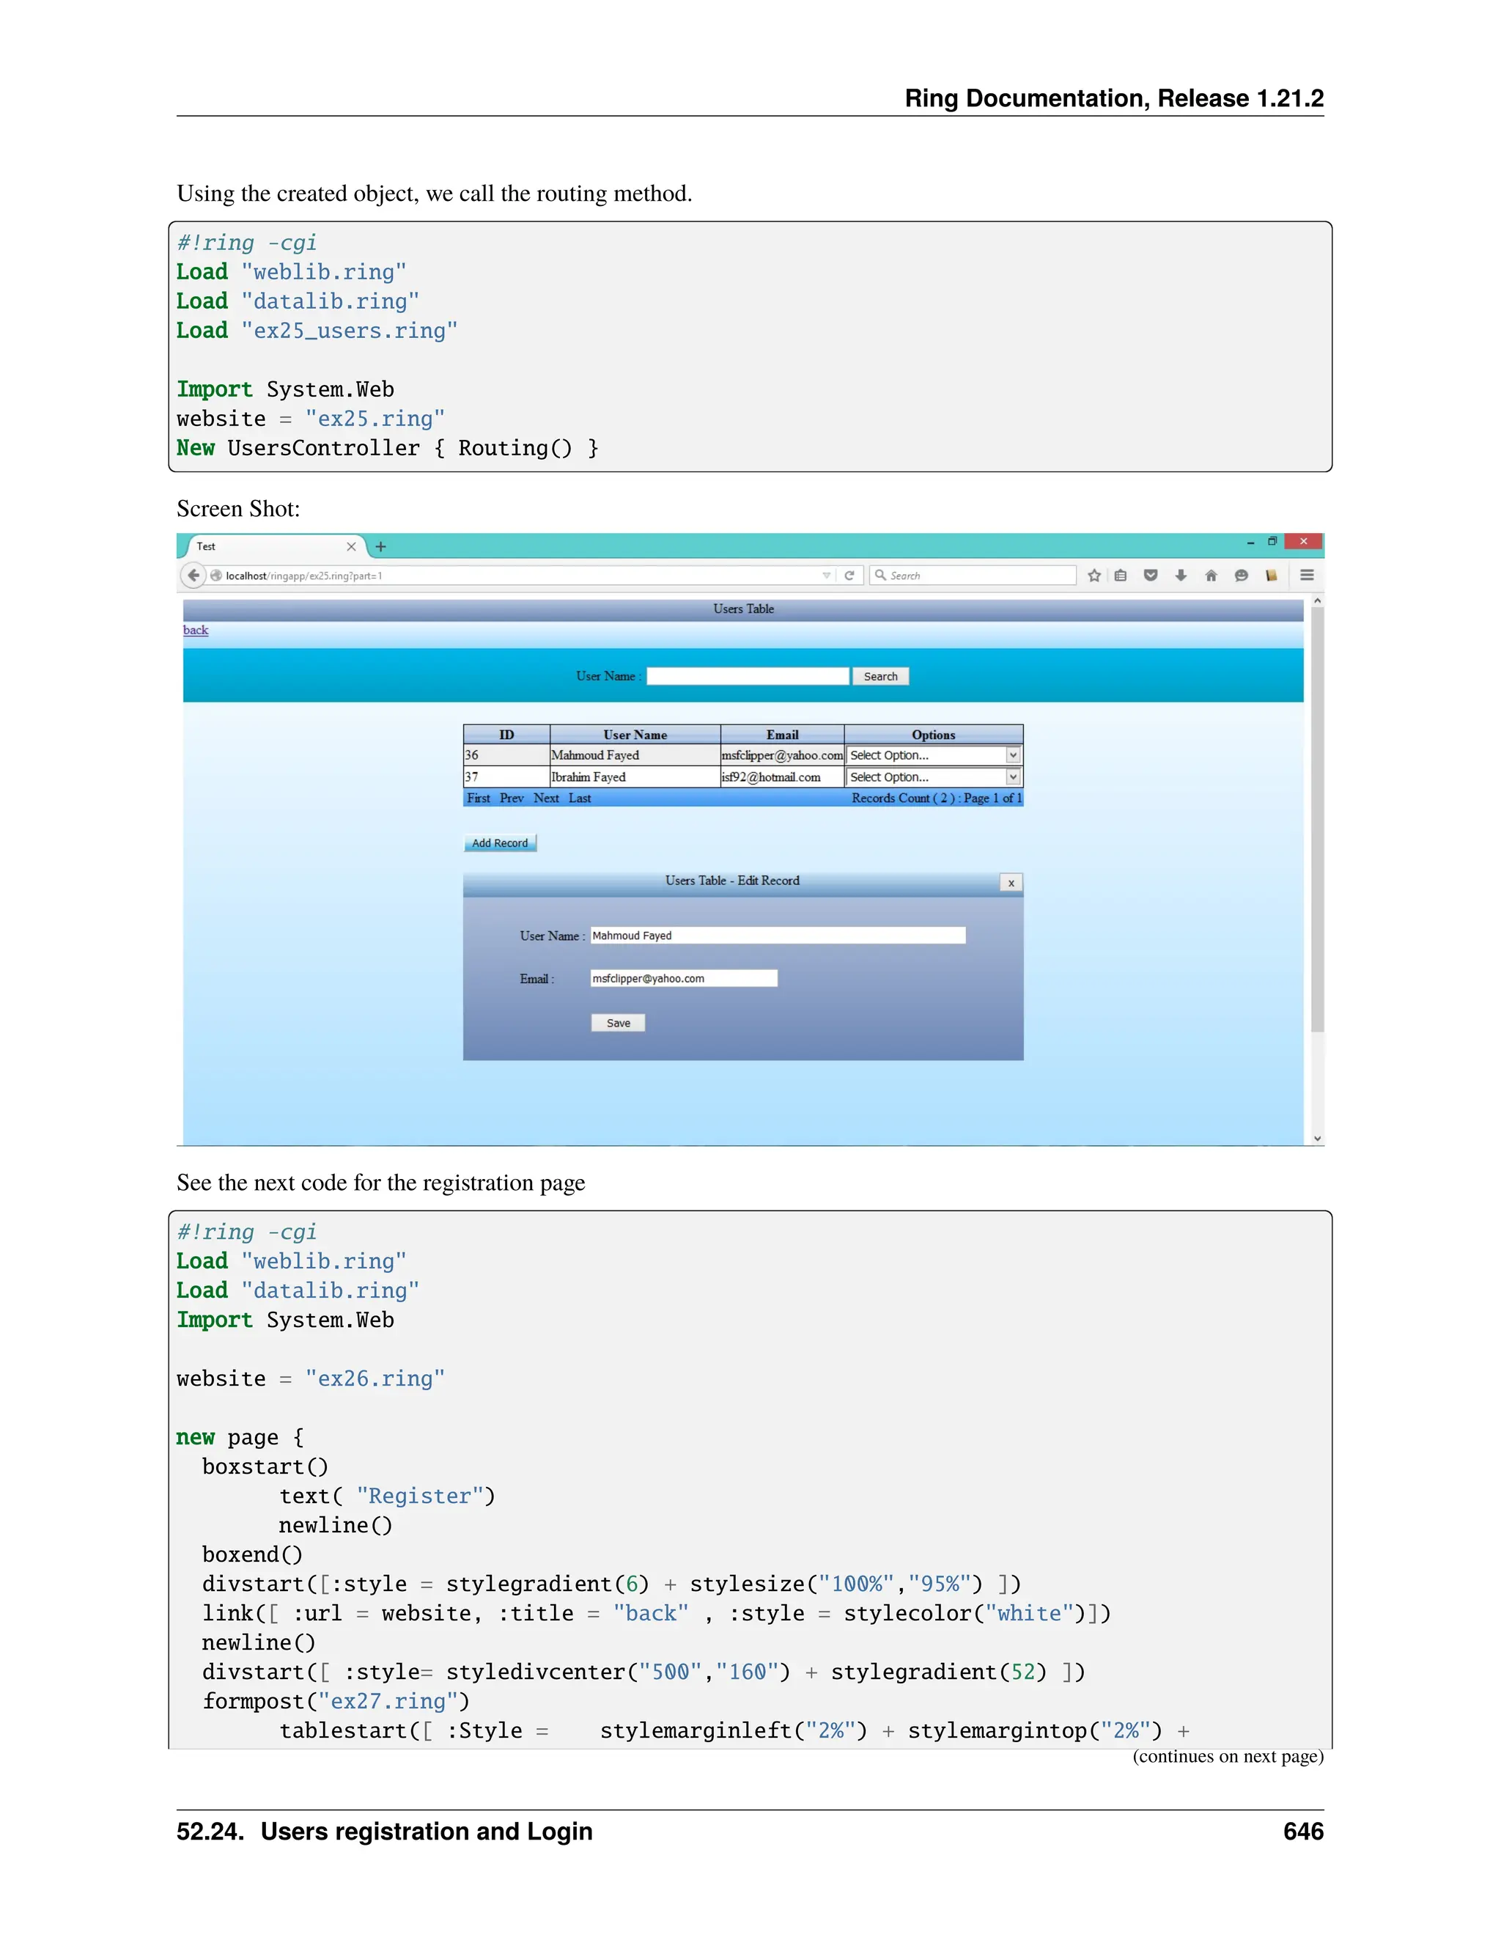Screen dimensions: 1501x1943
Task: Reload the page with refresh icon
Action: tap(849, 576)
